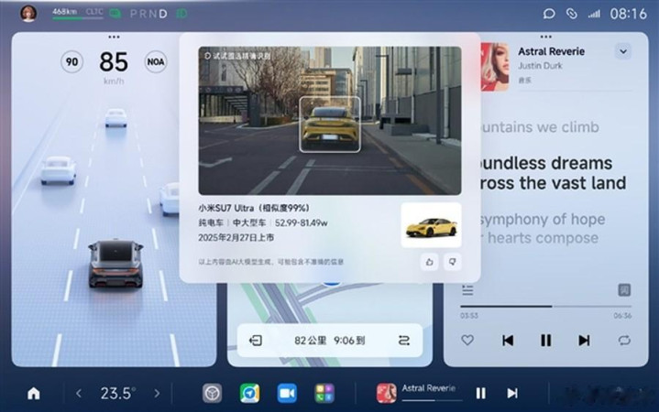Image resolution: width=659 pixels, height=412 pixels.
Task: Open the playlist queue icon
Action: coord(467,290)
